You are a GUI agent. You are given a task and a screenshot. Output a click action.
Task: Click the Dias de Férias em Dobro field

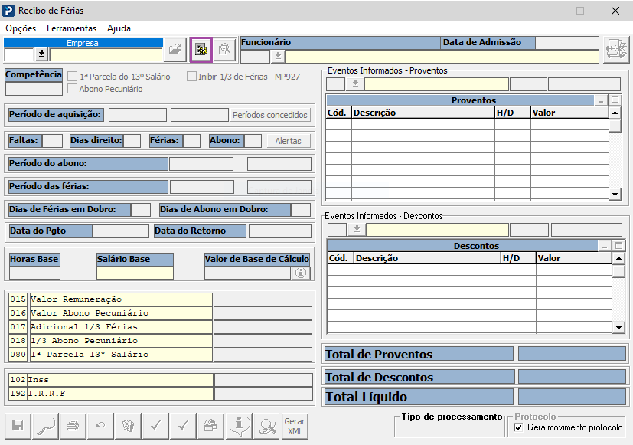point(141,210)
